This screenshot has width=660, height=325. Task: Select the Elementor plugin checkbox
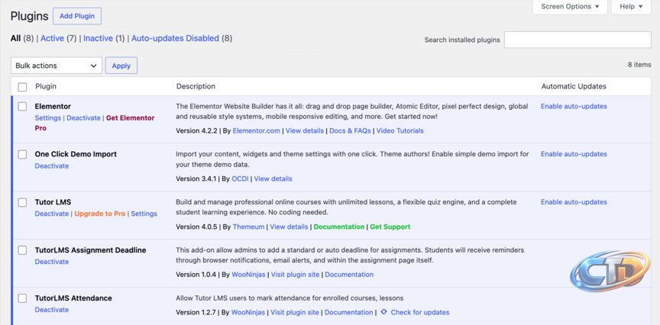click(x=22, y=107)
